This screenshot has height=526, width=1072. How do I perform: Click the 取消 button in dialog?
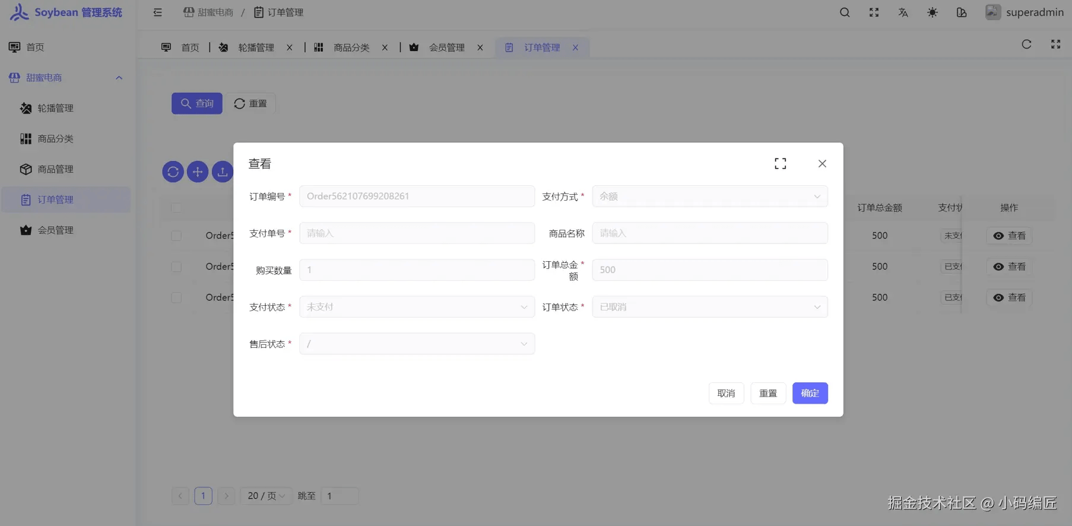726,394
